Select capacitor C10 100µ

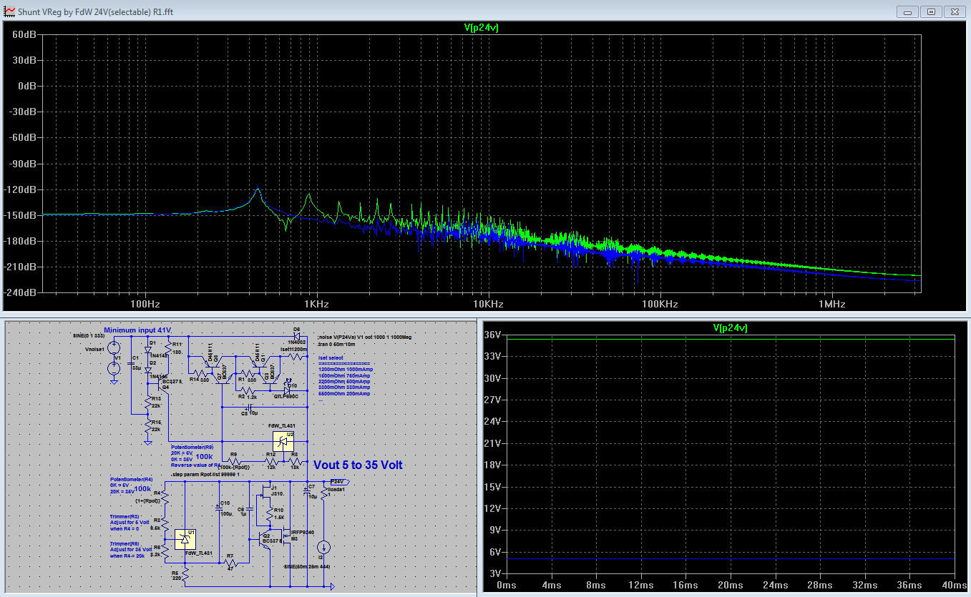(219, 508)
